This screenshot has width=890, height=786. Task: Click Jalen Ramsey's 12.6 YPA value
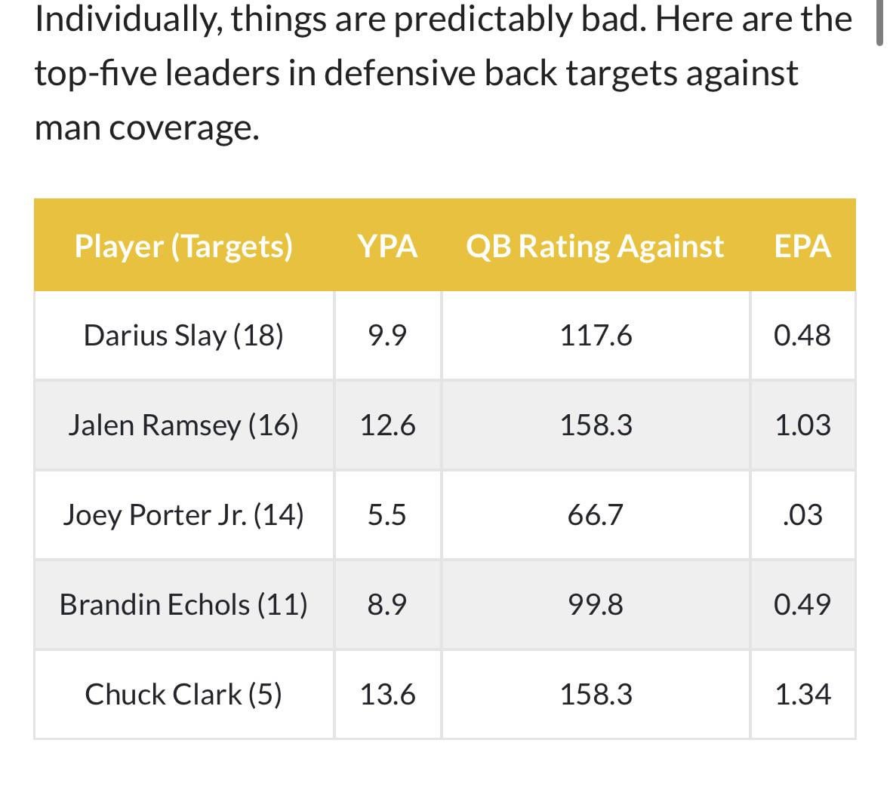(x=387, y=425)
